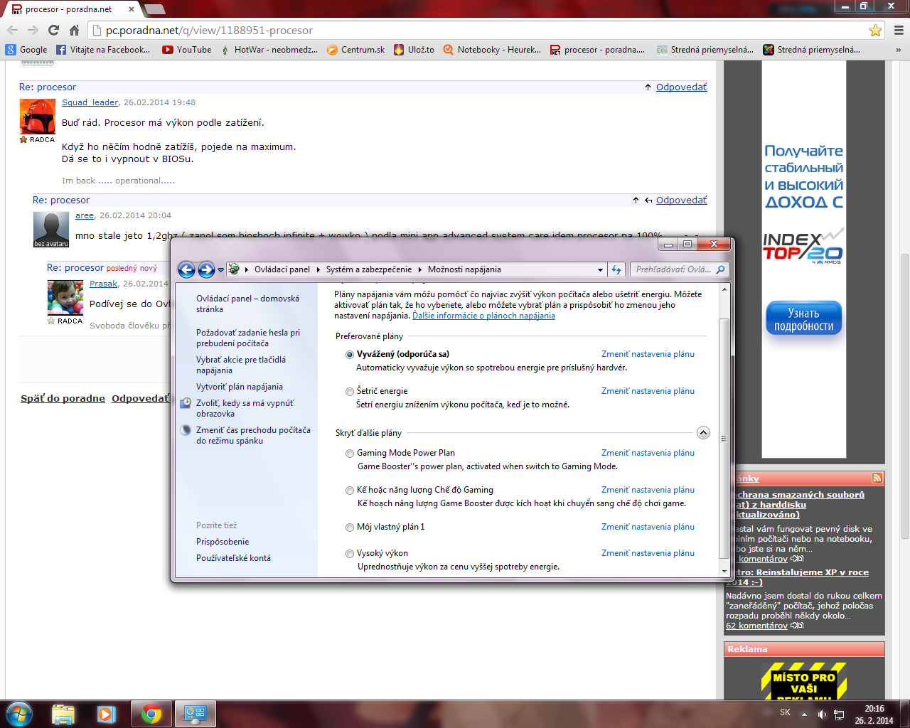Open Squad_leader user profile link
910x728 pixels.
tap(90, 102)
